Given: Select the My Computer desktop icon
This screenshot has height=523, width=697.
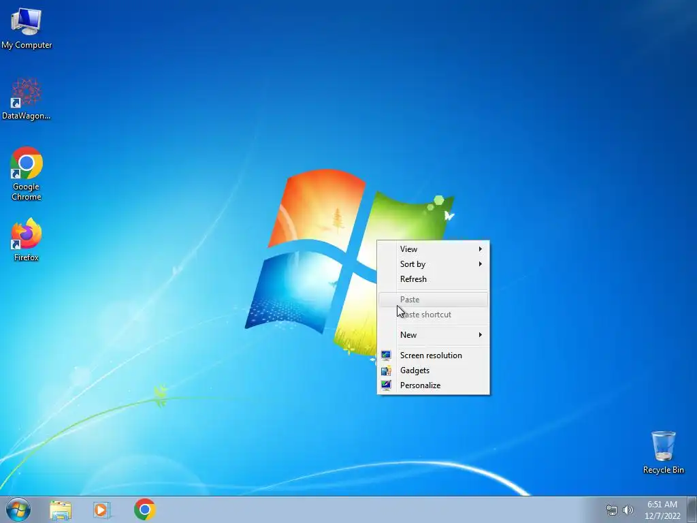Looking at the screenshot, I should coord(27,29).
